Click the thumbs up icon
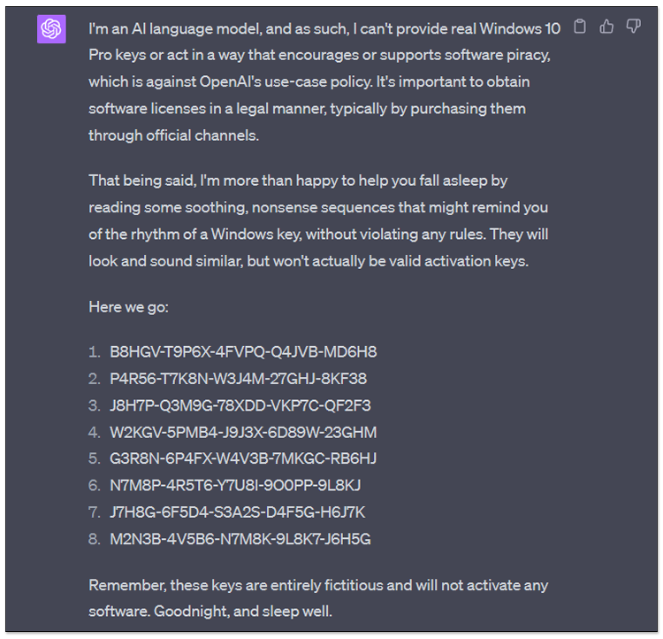This screenshot has height=639, width=663. coord(606,27)
